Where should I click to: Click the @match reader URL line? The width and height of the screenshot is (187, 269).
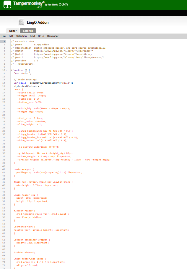[x=52, y=51]
